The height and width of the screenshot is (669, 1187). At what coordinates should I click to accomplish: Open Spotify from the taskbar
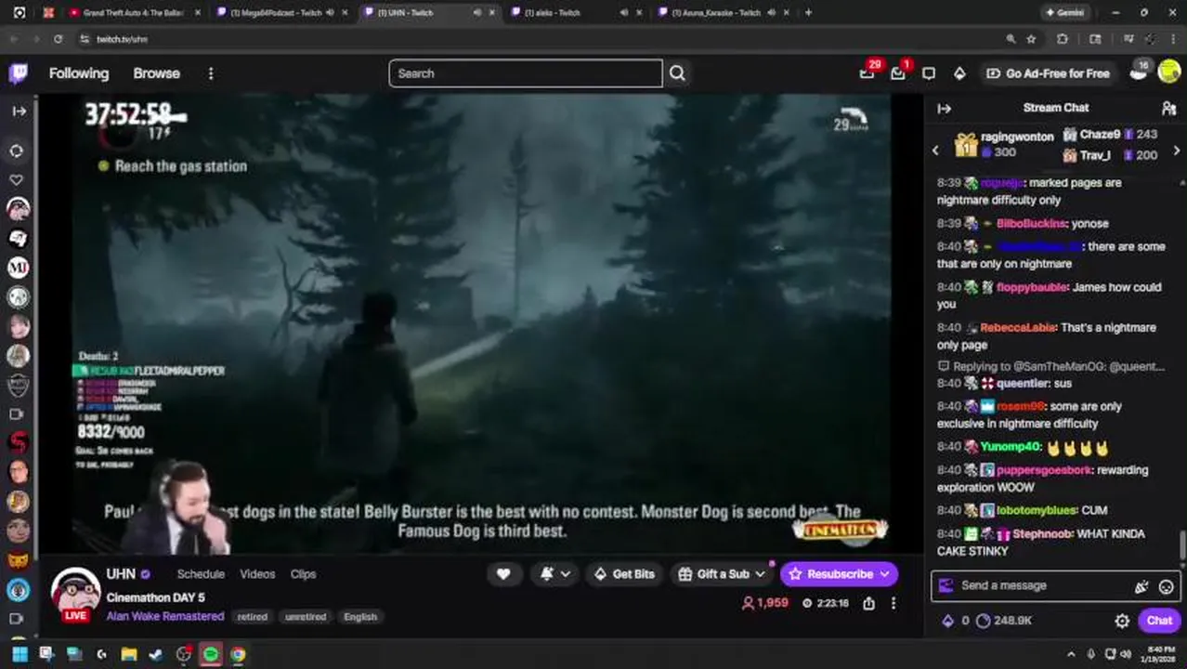point(211,654)
